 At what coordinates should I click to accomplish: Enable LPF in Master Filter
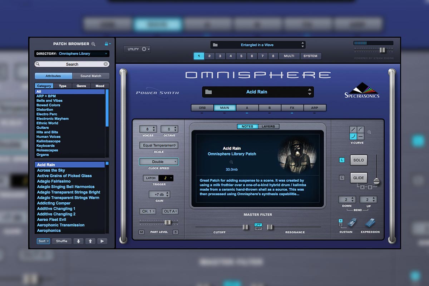(258, 225)
